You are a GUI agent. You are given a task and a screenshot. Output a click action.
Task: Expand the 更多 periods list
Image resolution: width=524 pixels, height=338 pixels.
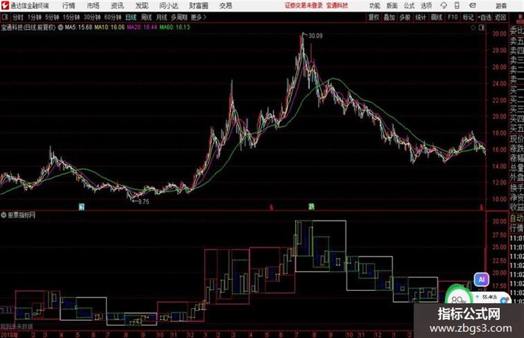point(199,17)
